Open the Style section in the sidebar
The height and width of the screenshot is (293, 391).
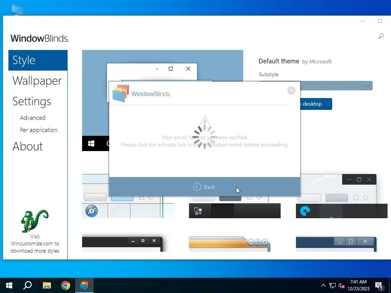point(38,60)
